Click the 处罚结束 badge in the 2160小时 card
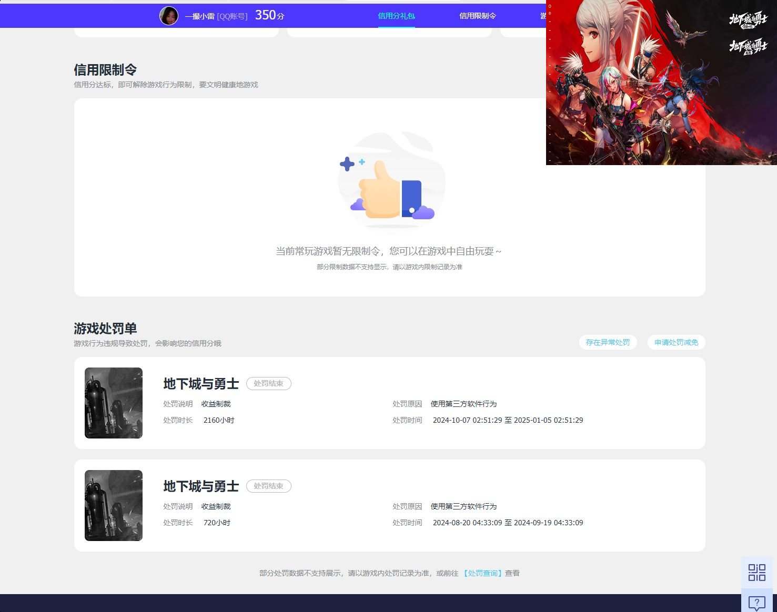Screen dimensions: 777x612 269,383
